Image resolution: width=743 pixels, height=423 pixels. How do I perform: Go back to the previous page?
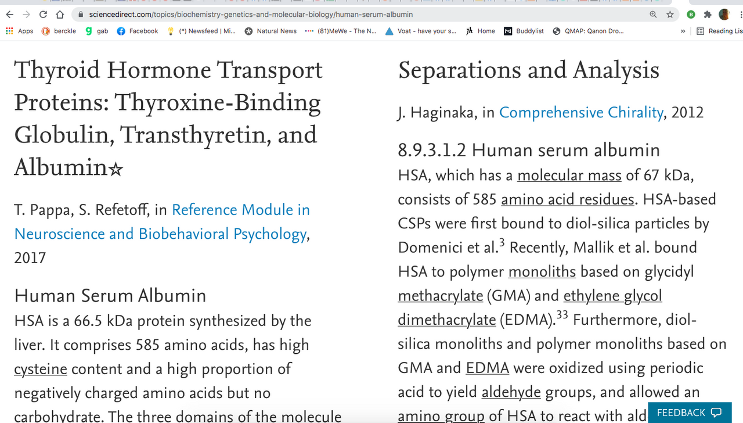coord(9,15)
